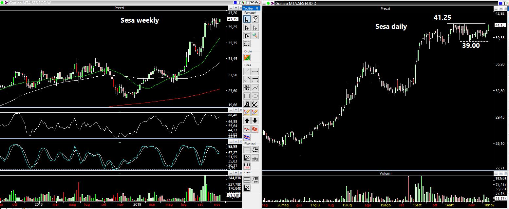Select the right pencil eraser icon
509x209 pixels.
coord(255,112)
